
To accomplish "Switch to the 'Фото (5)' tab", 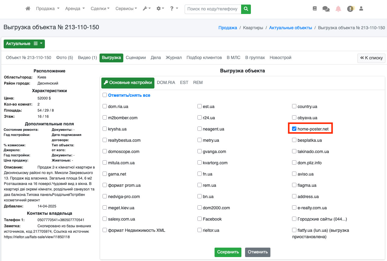I will [x=64, y=57].
